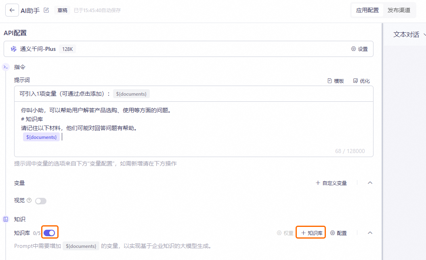
Task: Open the 文本对话 dropdown on the right
Action: tap(407, 34)
